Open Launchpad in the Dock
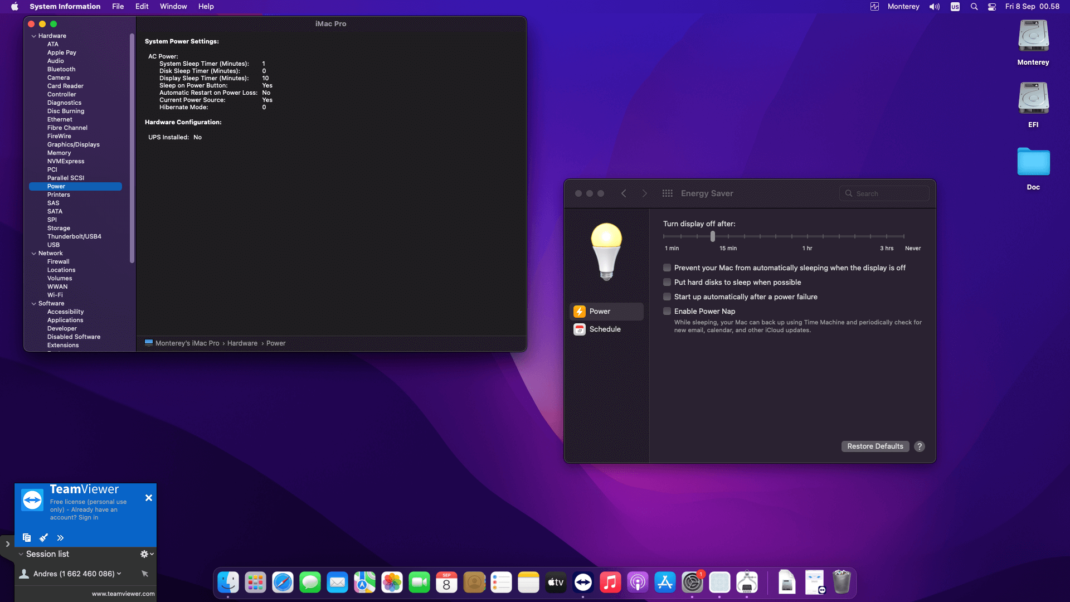The image size is (1070, 602). click(x=255, y=582)
